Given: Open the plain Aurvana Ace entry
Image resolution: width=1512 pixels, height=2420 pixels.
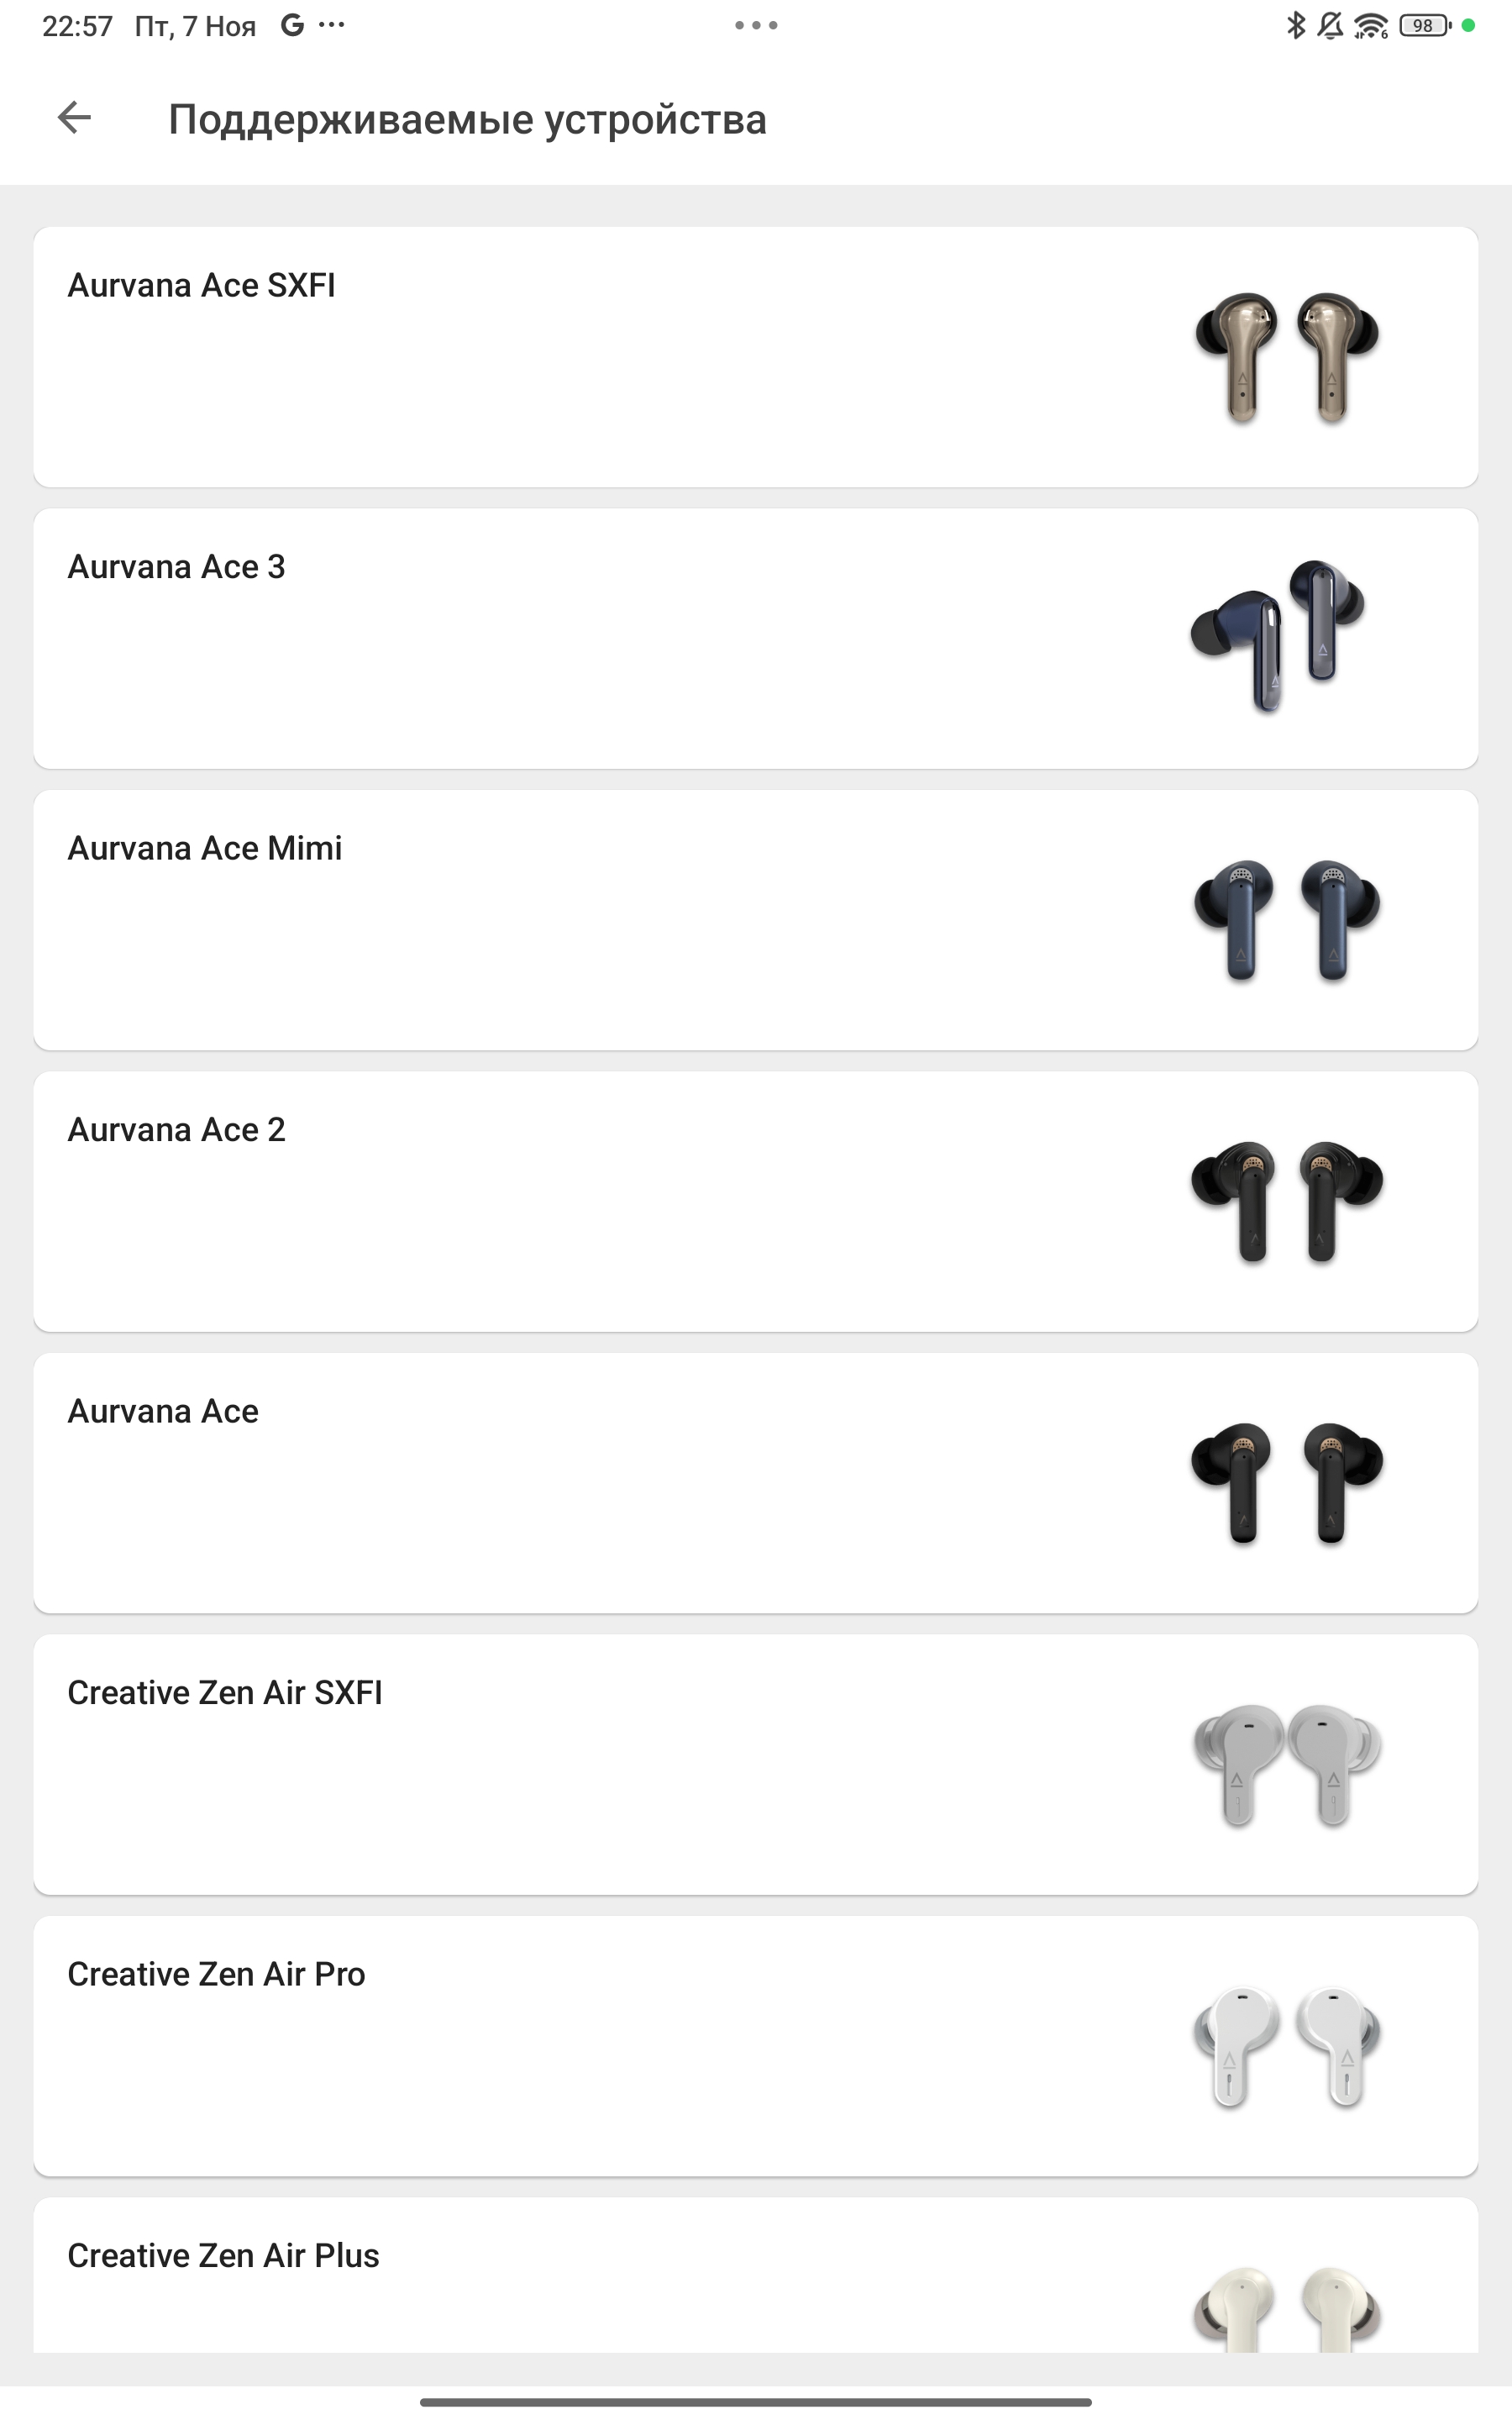Looking at the screenshot, I should point(163,1411).
